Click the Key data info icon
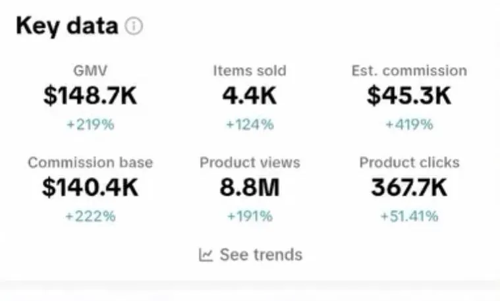 coord(134,26)
